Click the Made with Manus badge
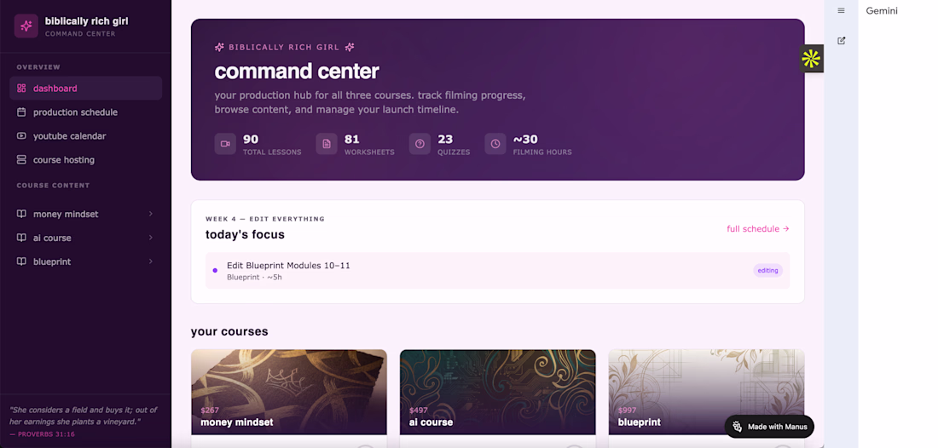This screenshot has height=448, width=938. click(769, 427)
